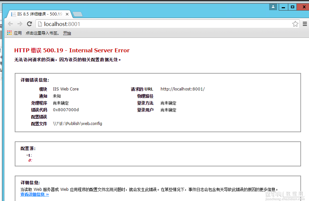The image size is (309, 201).
Task: Click the 错误代码 label
Action: (39, 110)
